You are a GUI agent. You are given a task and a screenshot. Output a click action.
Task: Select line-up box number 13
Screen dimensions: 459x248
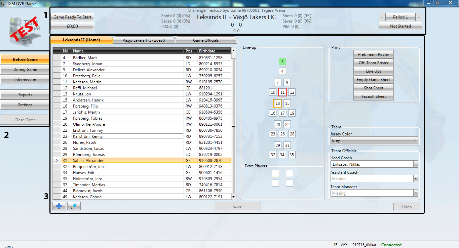(277, 103)
